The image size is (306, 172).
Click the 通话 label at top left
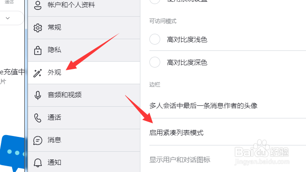(9, 2)
